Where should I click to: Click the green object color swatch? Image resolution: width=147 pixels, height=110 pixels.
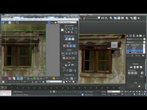point(144,39)
